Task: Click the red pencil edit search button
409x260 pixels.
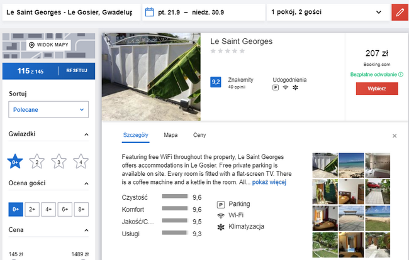Action: [400, 12]
